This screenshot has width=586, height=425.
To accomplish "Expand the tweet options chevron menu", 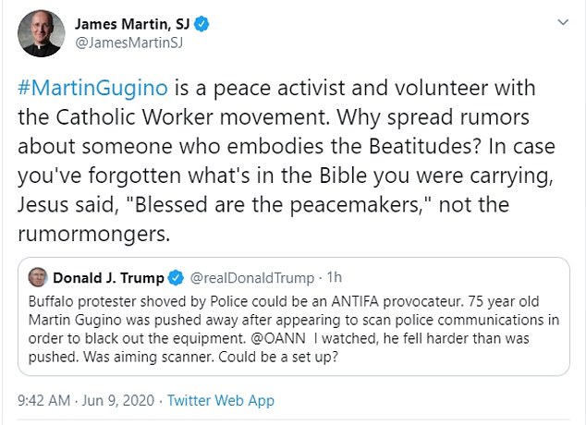I will pyautogui.click(x=562, y=22).
